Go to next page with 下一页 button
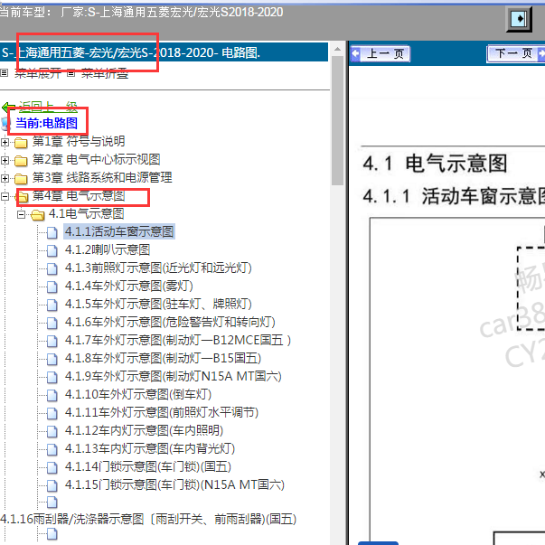The height and width of the screenshot is (545, 545). click(515, 54)
